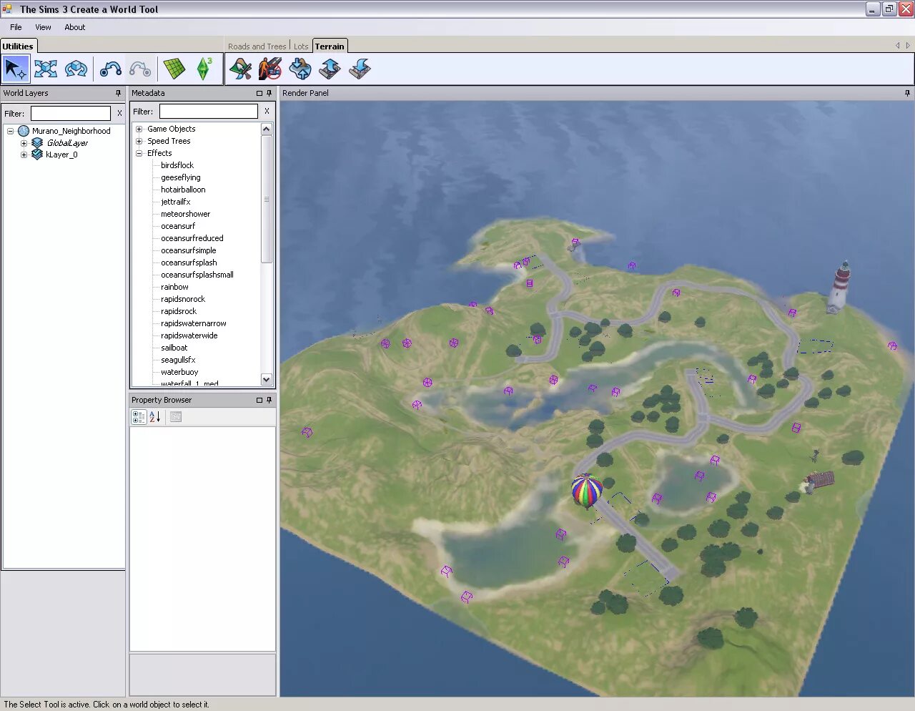Pin the World Layers panel
Image resolution: width=915 pixels, height=711 pixels.
point(119,93)
